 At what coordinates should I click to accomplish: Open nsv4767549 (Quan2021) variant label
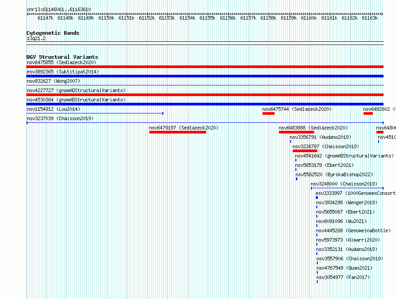(344, 268)
